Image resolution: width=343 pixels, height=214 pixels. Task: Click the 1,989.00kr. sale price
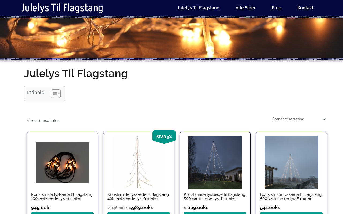click(141, 208)
